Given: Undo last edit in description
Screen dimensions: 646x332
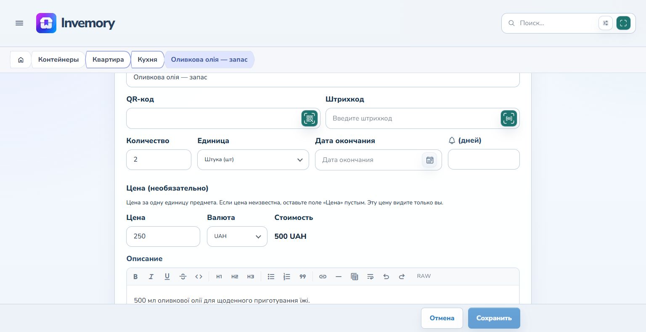Looking at the screenshot, I should [386, 277].
